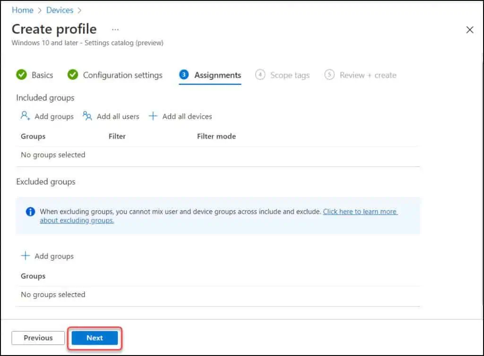Navigate to Devices in the breadcrumb
Screen dimensions: 484x356
[x=60, y=10]
